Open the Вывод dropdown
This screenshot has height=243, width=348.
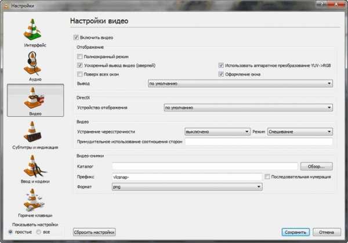(240, 83)
